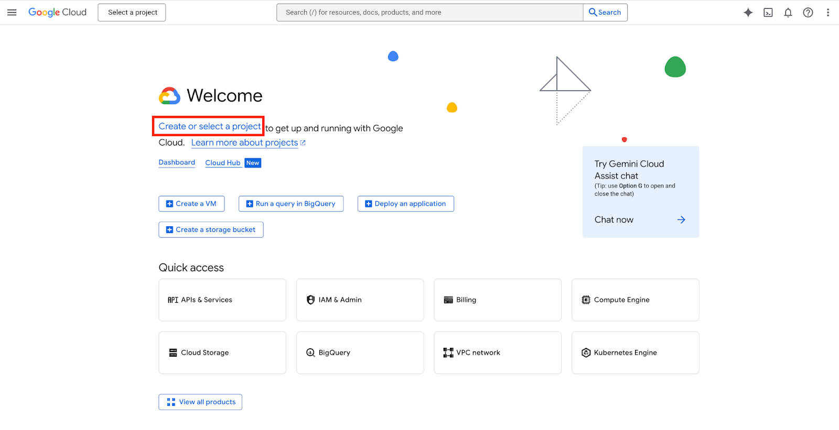Click the Create a VM button
Viewport: 839px width, 430px height.
(191, 204)
